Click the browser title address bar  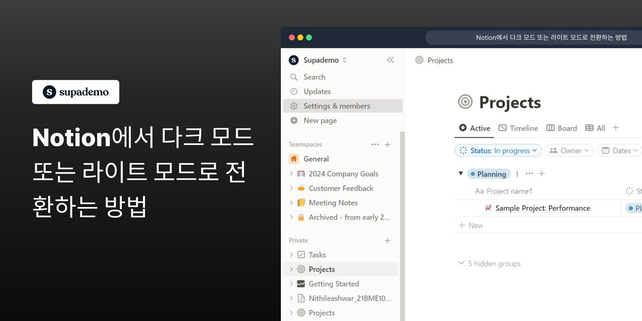click(534, 37)
